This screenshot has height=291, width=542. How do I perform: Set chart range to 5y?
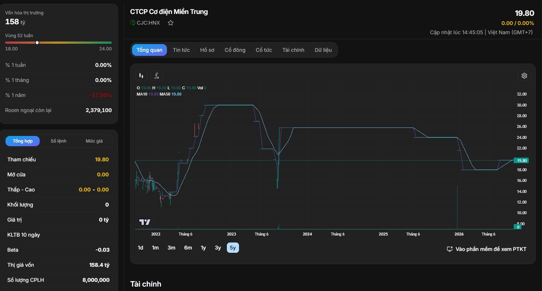coord(233,248)
